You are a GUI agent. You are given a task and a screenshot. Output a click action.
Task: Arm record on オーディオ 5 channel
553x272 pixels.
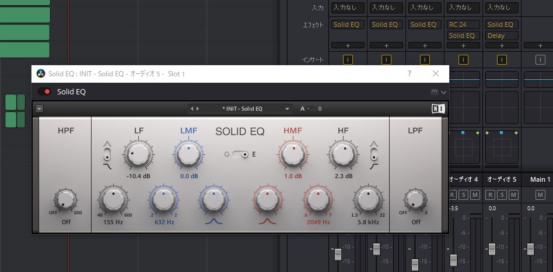[490, 195]
